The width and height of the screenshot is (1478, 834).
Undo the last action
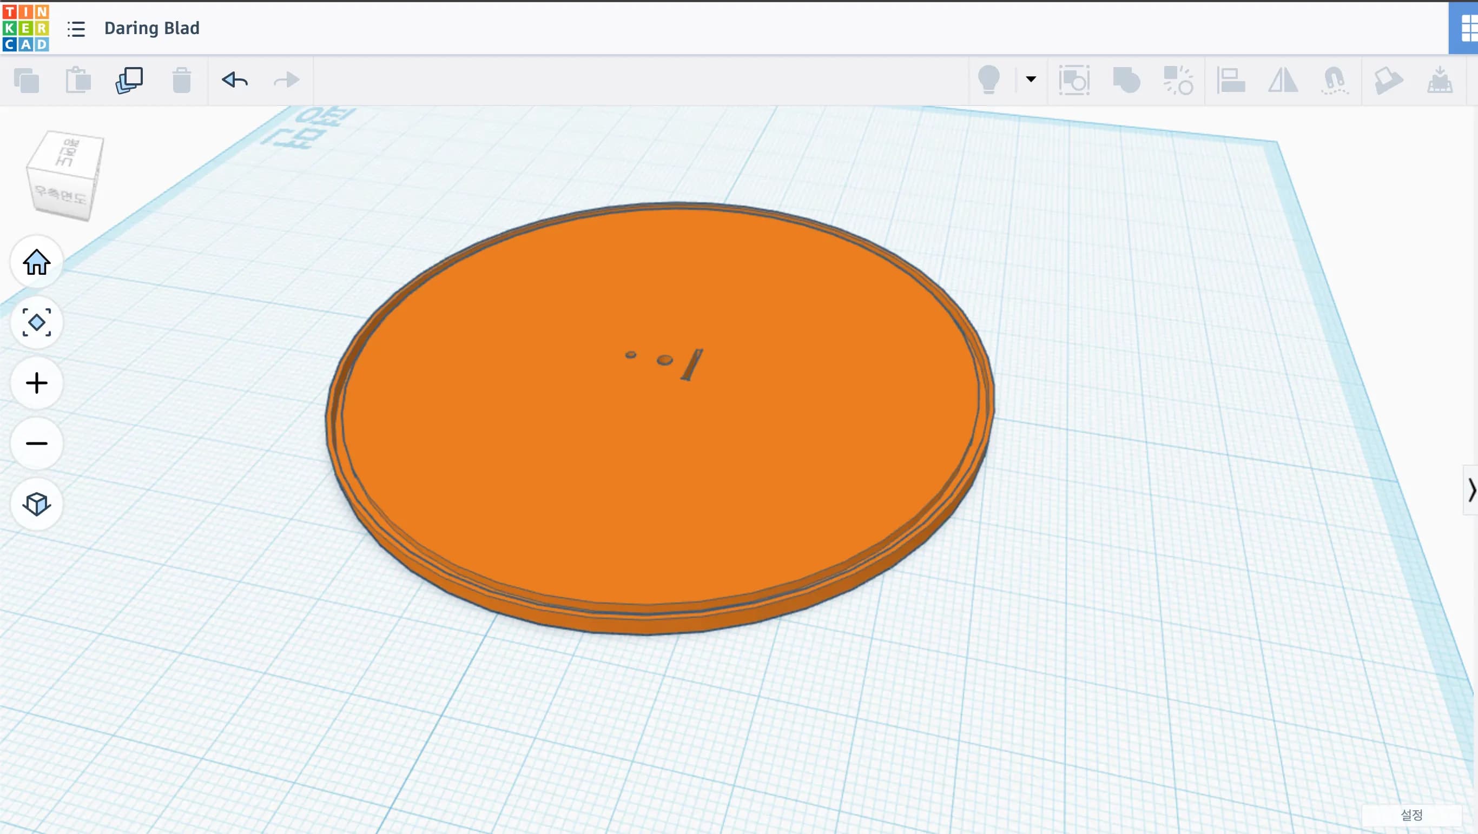tap(234, 80)
